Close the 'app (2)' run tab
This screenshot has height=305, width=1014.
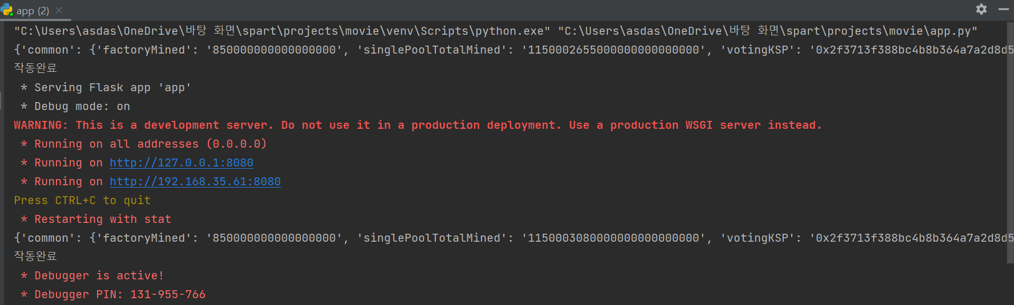[59, 10]
